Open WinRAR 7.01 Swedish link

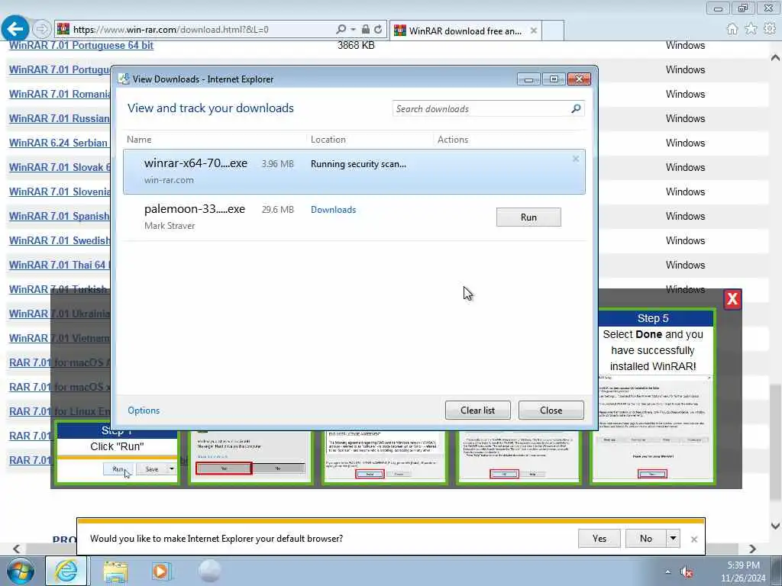60,240
